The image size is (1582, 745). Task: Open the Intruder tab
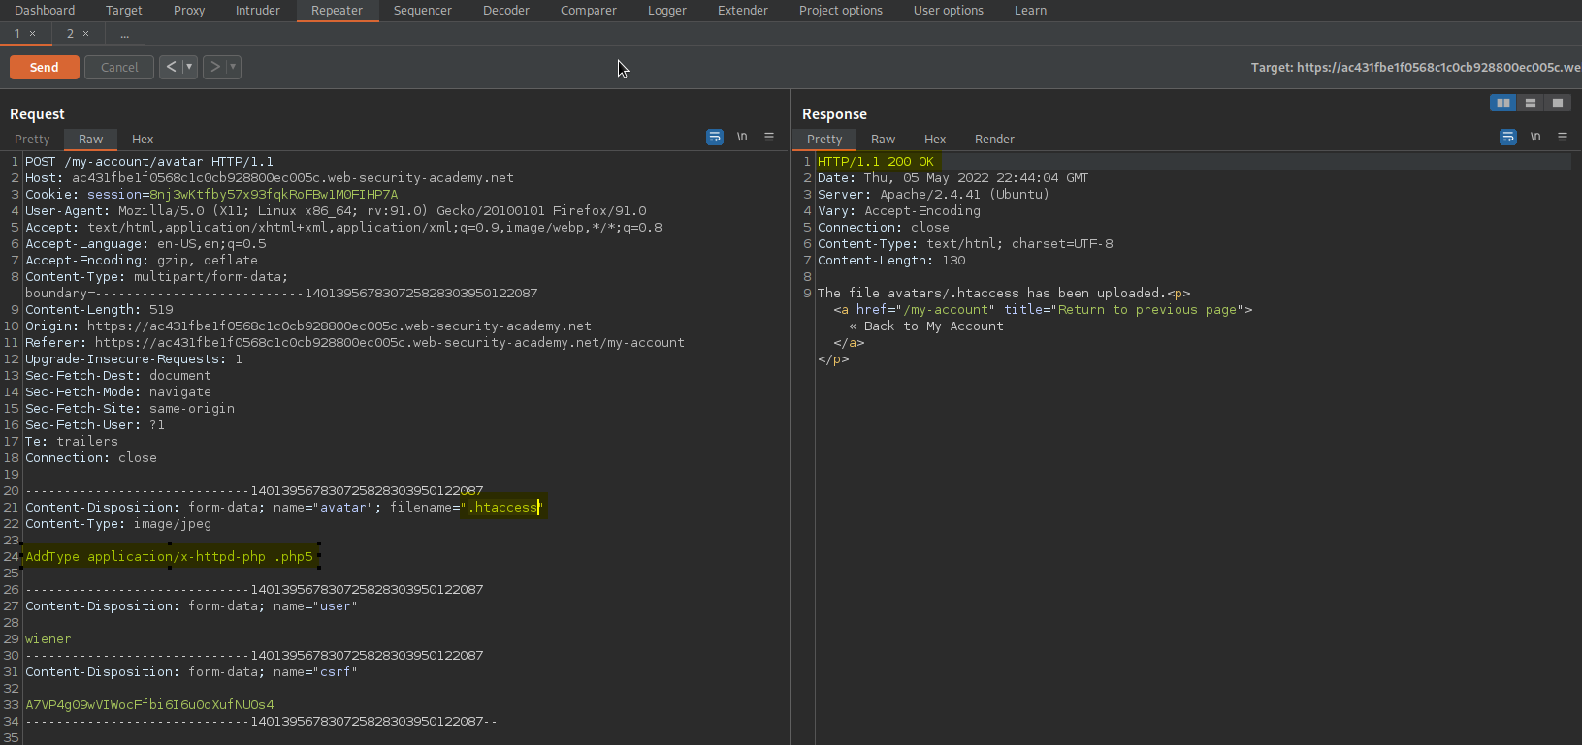pos(258,11)
